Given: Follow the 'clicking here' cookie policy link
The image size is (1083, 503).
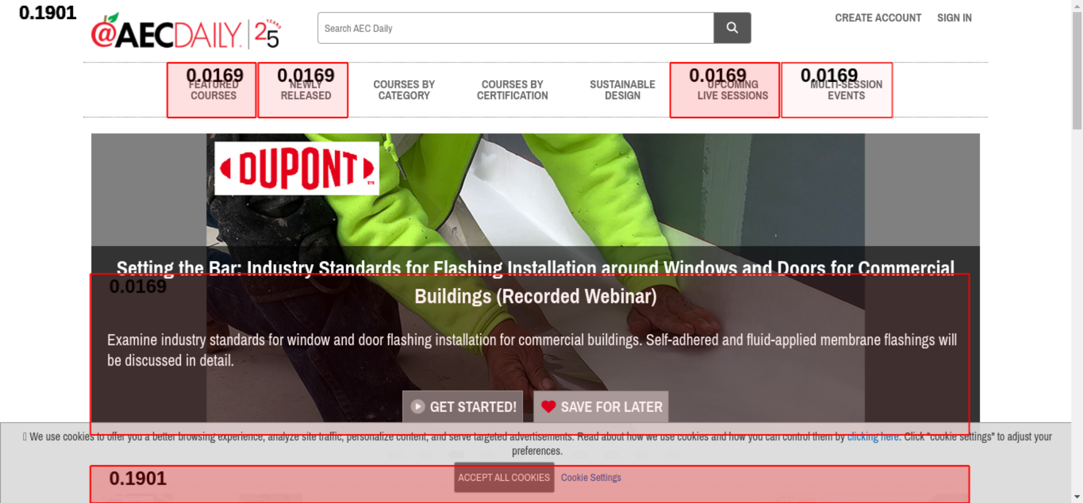Looking at the screenshot, I should tap(873, 436).
